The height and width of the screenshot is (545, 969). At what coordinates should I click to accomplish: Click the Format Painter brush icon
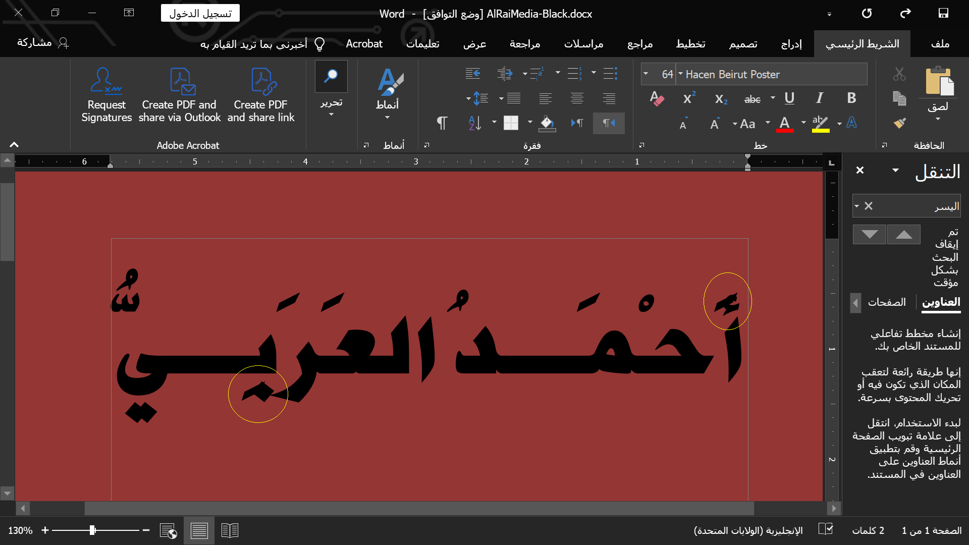click(x=899, y=123)
